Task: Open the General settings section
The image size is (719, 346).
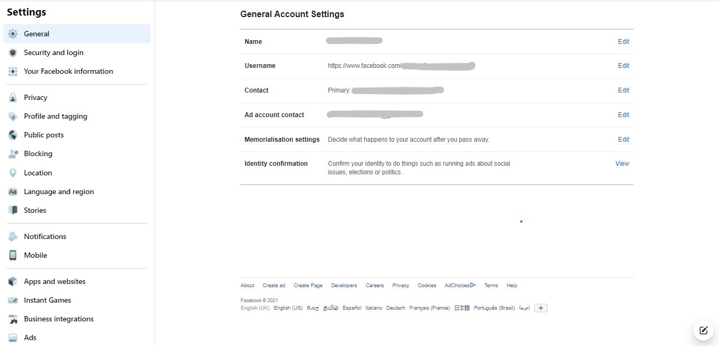Action: pyautogui.click(x=77, y=34)
